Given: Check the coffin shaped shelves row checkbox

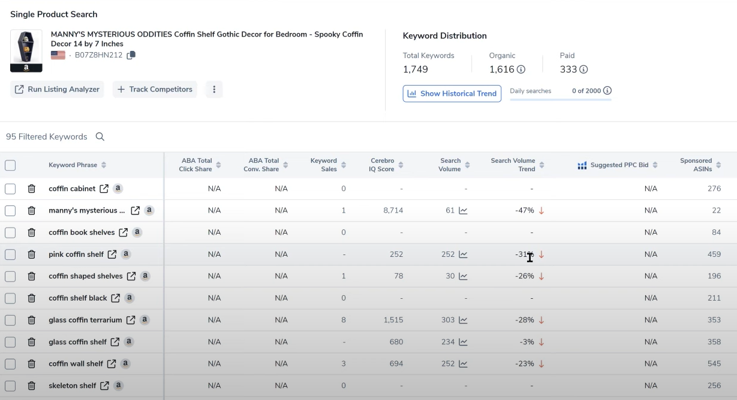Looking at the screenshot, I should click(10, 276).
